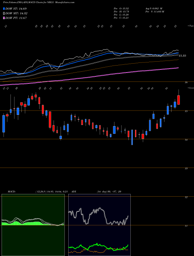Select the 'DOW PT: 11.67' legend text
The height and width of the screenshot is (256, 194).
pyautogui.click(x=16, y=18)
